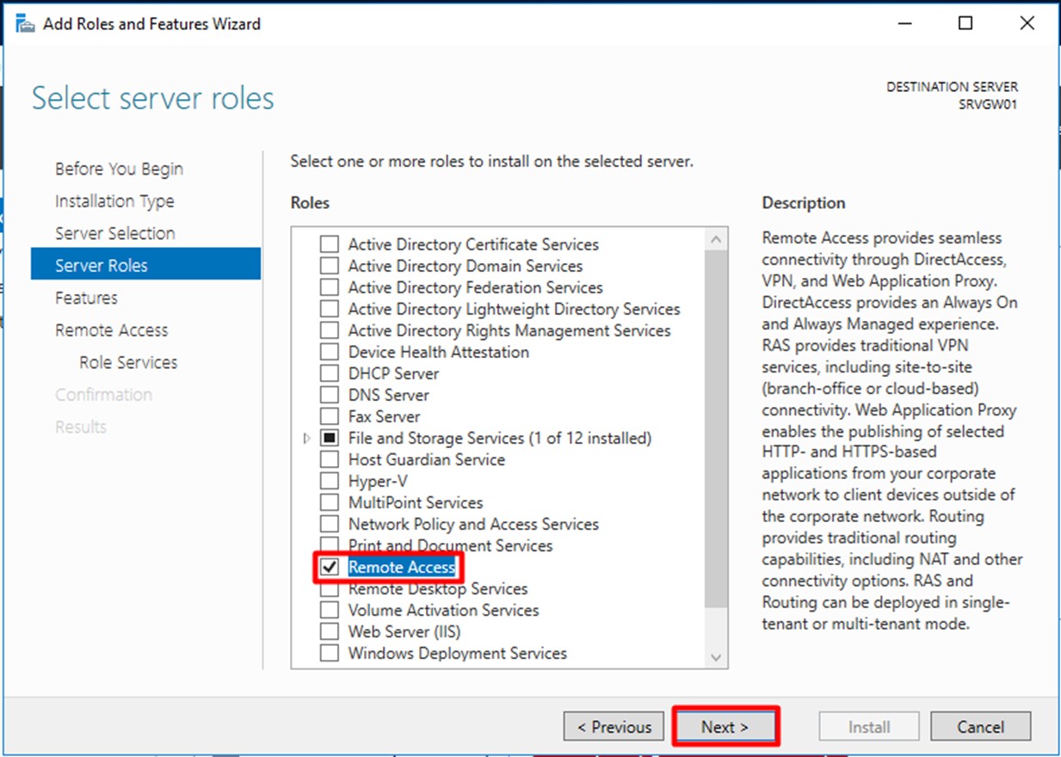Screen dimensions: 1061x757
Task: Click the wizard icon in the title bar
Action: tap(23, 23)
